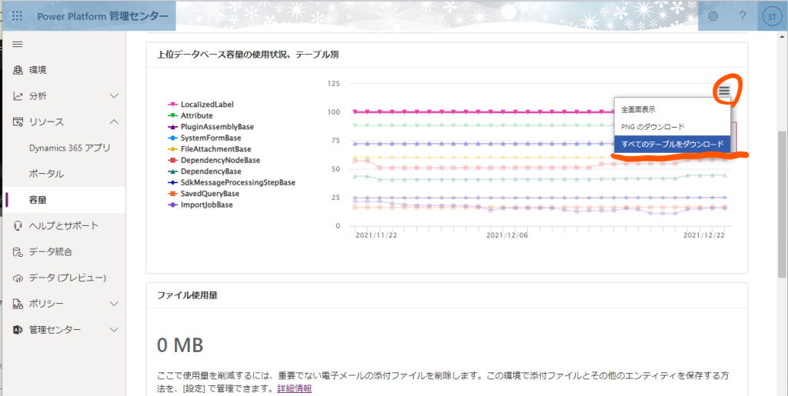Click the ファイル使用量 section heading
The image size is (788, 396).
pos(187,295)
